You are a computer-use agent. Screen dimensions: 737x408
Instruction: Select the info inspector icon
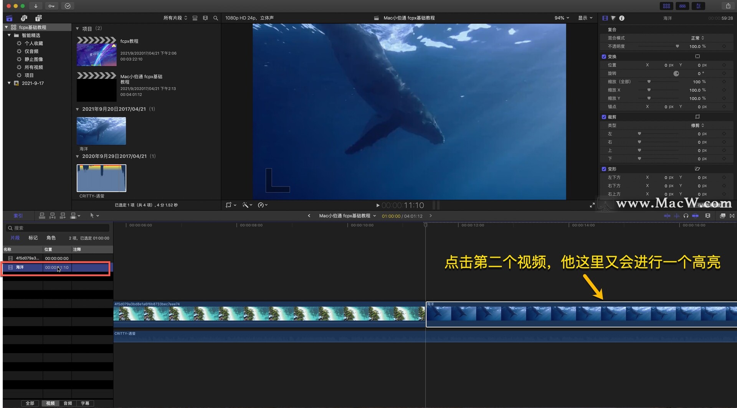coord(622,18)
